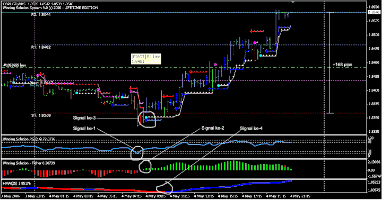
Task: Click the 2.13096 Fisher scale value
Action: (374, 162)
